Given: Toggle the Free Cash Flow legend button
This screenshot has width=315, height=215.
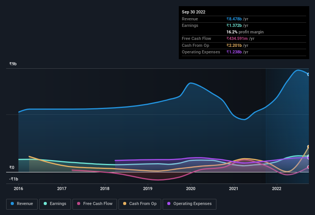Looking at the screenshot, I should [x=95, y=204].
